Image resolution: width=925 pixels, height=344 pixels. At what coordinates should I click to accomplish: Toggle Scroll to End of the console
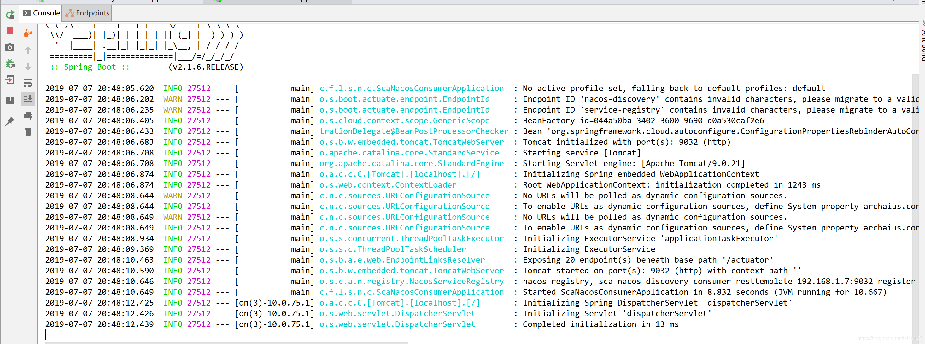28,99
